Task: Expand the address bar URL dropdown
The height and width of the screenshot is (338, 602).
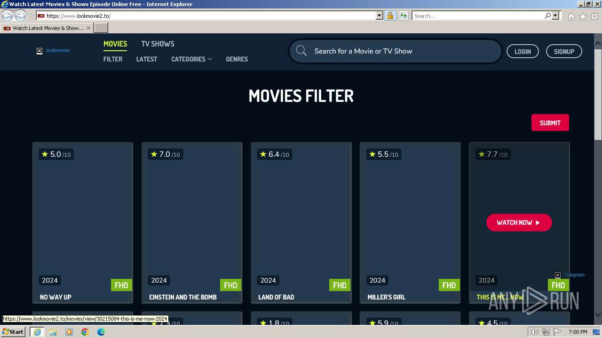Action: [x=380, y=15]
